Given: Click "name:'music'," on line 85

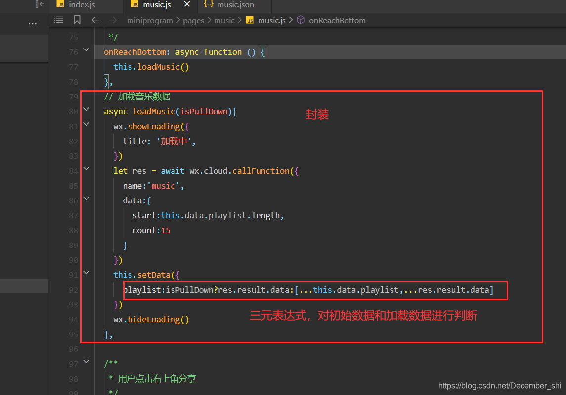Looking at the screenshot, I should pos(153,186).
